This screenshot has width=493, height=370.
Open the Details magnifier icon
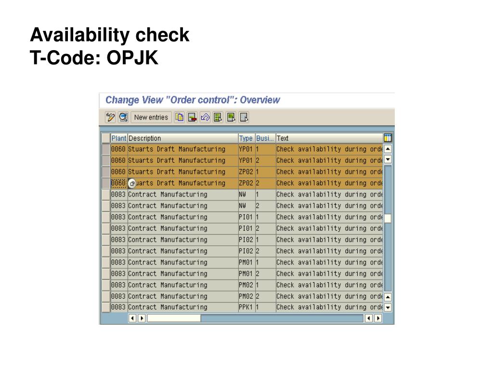(123, 118)
